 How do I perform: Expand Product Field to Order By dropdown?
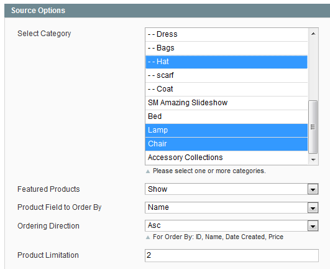(x=232, y=207)
